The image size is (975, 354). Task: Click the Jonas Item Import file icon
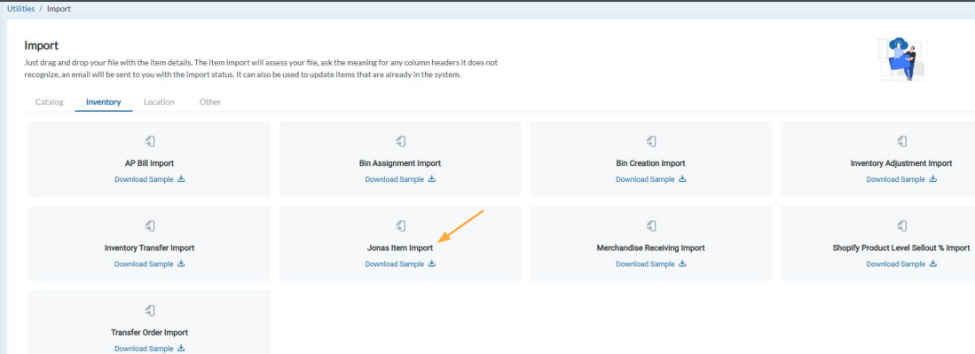400,226
